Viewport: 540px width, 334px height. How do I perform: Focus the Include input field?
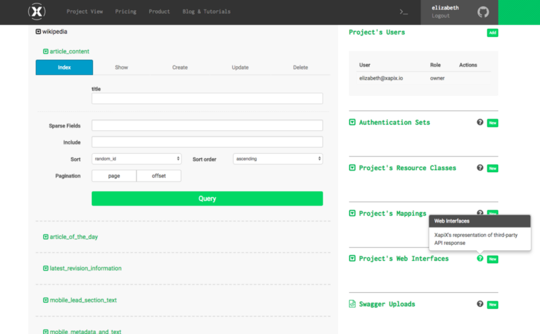207,142
